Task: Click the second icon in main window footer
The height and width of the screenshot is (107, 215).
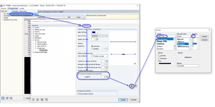Action: [x=7, y=98]
